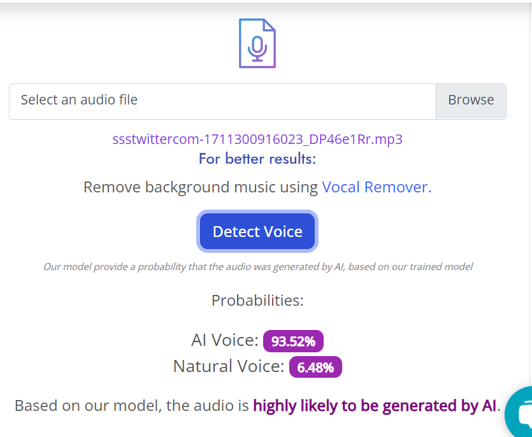Click the Select an audio file field
The width and height of the screenshot is (532, 437).
(222, 101)
